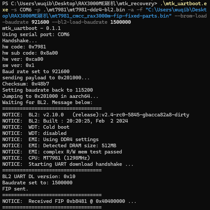Click the Handshake... output line
Screen dimensions: 210x210
19,41
